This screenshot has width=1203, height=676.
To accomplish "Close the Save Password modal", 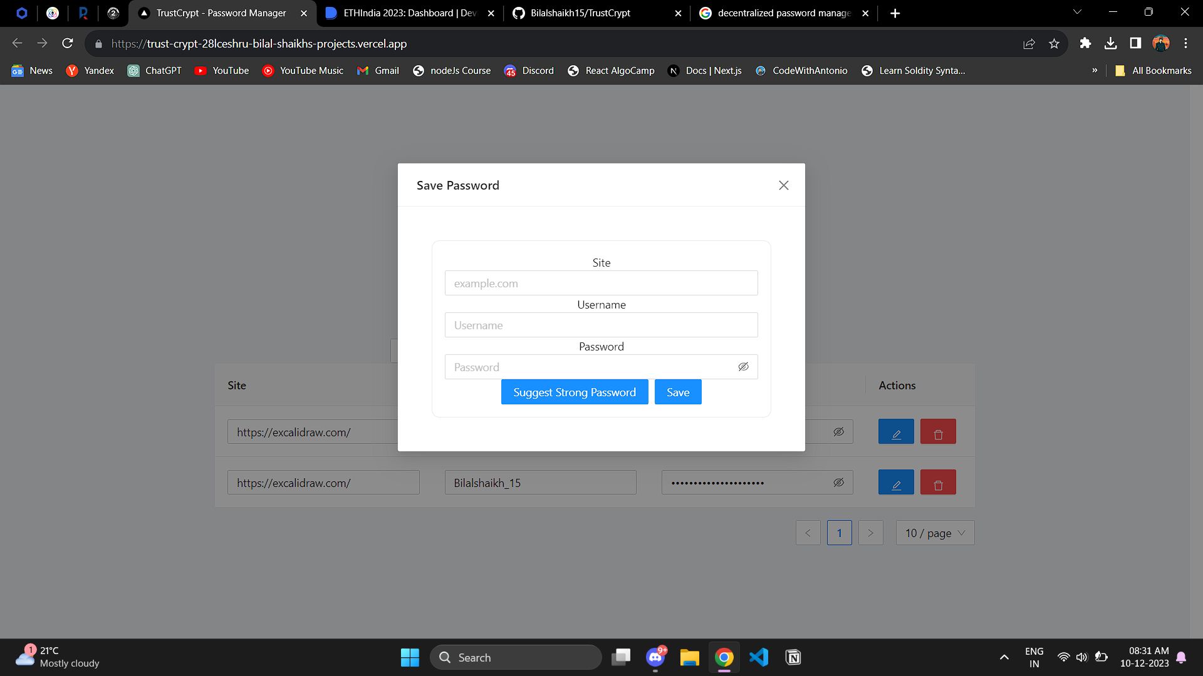I will (783, 185).
